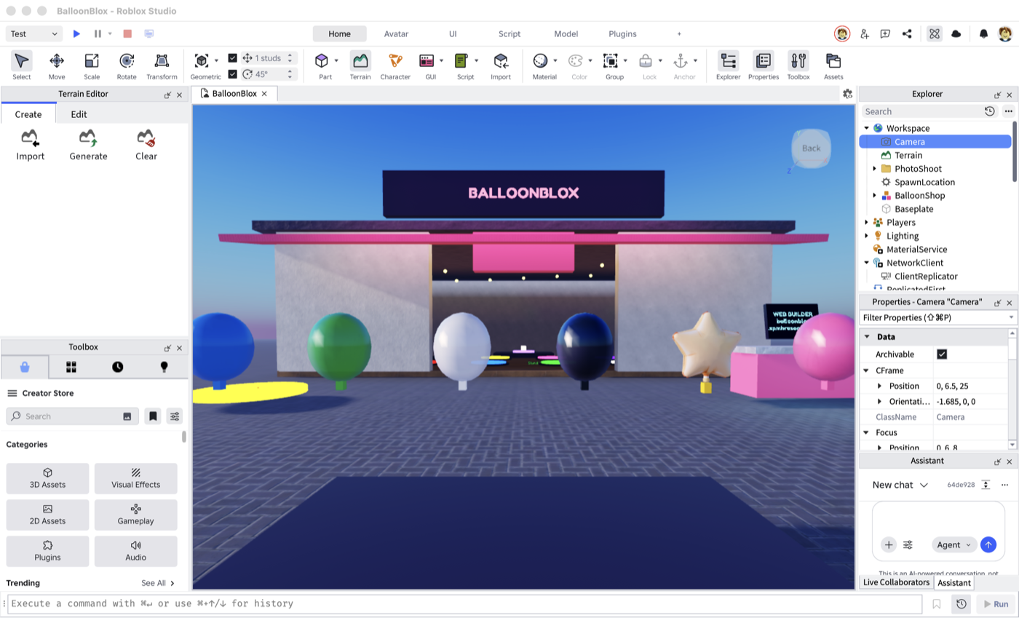Toggle the move studs snap checkbox
1019x639 pixels.
click(x=233, y=58)
